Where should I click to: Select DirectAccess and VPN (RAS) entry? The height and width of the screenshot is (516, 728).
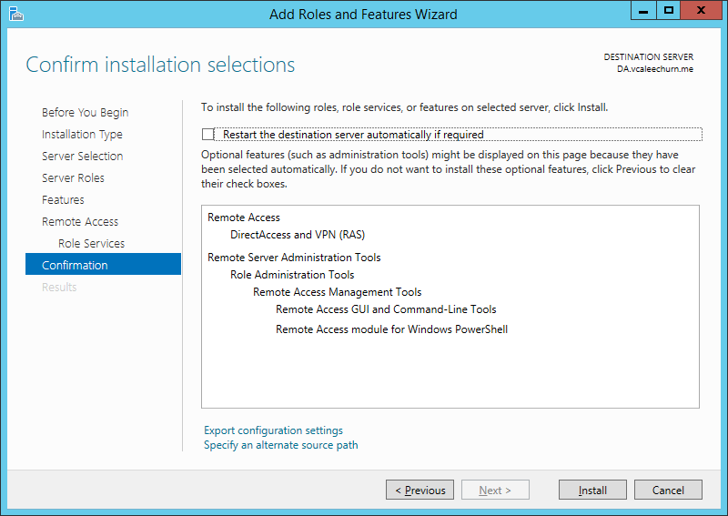coord(298,235)
